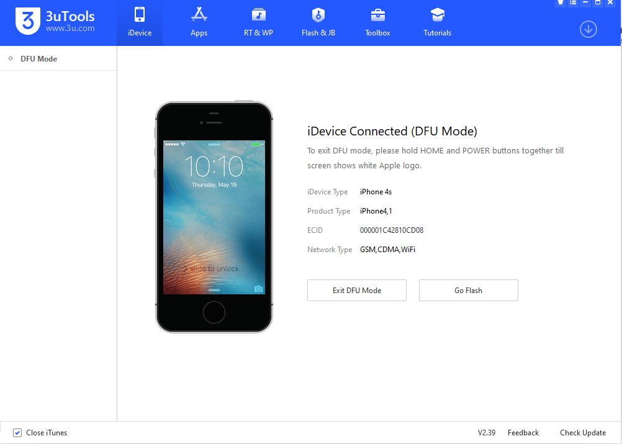This screenshot has height=444, width=622.
Task: Click the Go Flash button
Action: [469, 290]
